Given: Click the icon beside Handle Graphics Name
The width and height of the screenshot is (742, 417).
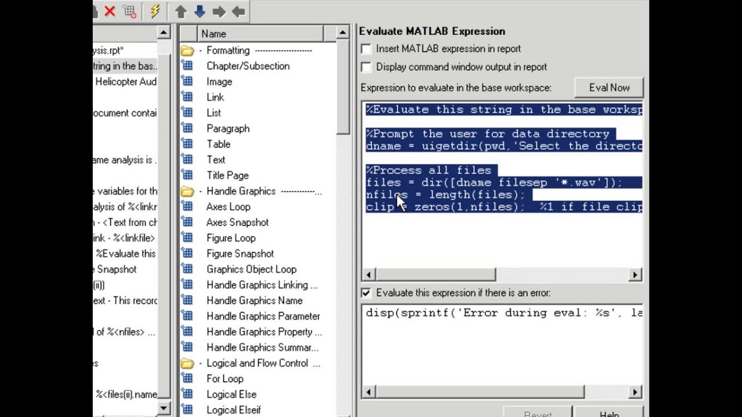Looking at the screenshot, I should click(187, 301).
